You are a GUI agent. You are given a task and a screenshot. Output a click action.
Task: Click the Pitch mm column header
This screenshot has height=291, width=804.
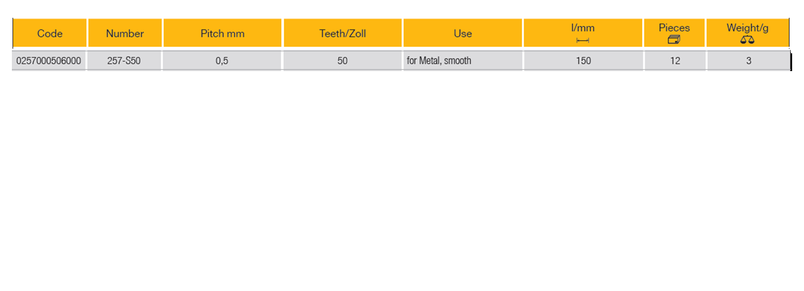(223, 34)
